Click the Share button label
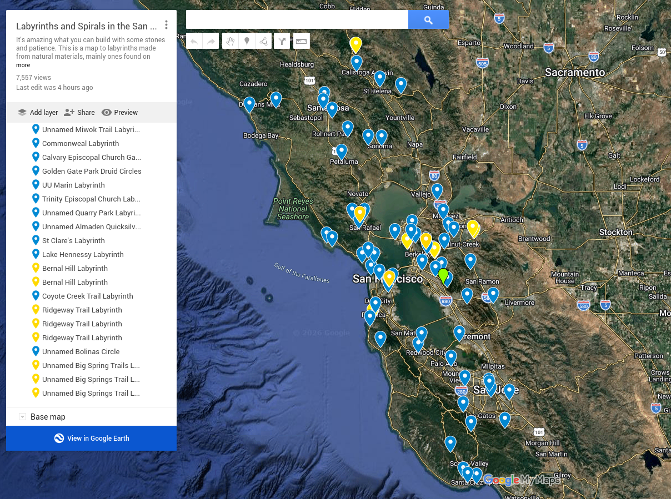Screen dimensions: 671x499 (86, 112)
